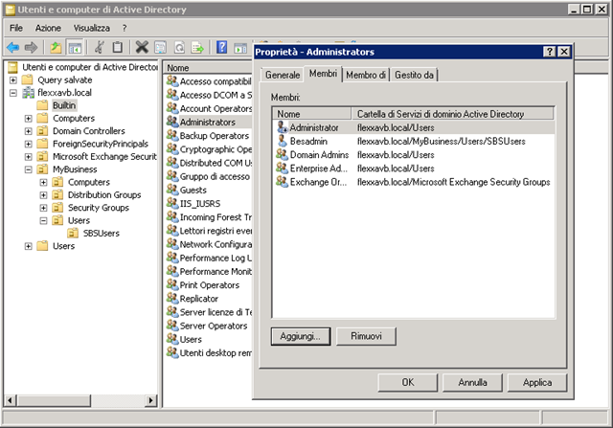Viewport: 613px width, 428px height.
Task: Click the Administrator user icon in members list
Action: 282,127
